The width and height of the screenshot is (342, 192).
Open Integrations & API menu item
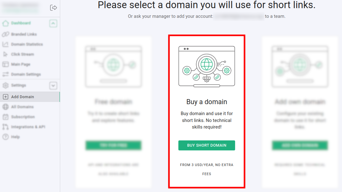(x=28, y=127)
